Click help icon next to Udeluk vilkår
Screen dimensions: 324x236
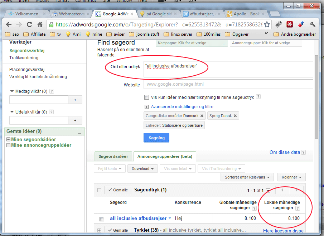[x=51, y=112]
